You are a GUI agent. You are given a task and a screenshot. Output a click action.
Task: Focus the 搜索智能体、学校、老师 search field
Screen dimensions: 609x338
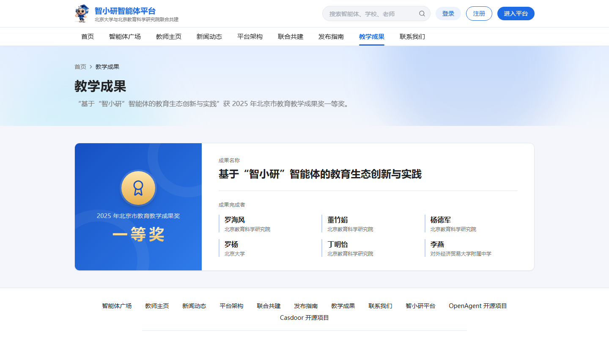(x=376, y=14)
